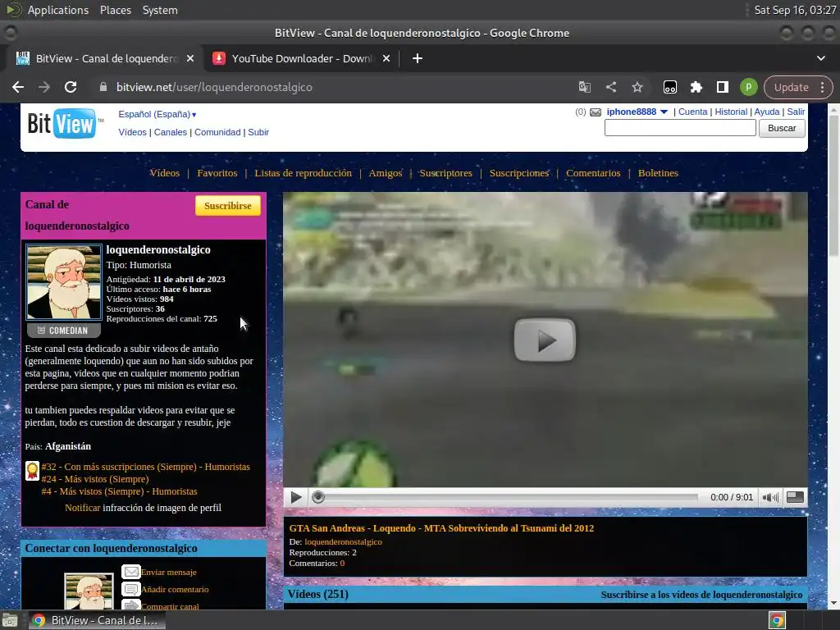Open GTA San Andreas Loquendo video title
Screen dimensions: 840x630
pos(441,528)
